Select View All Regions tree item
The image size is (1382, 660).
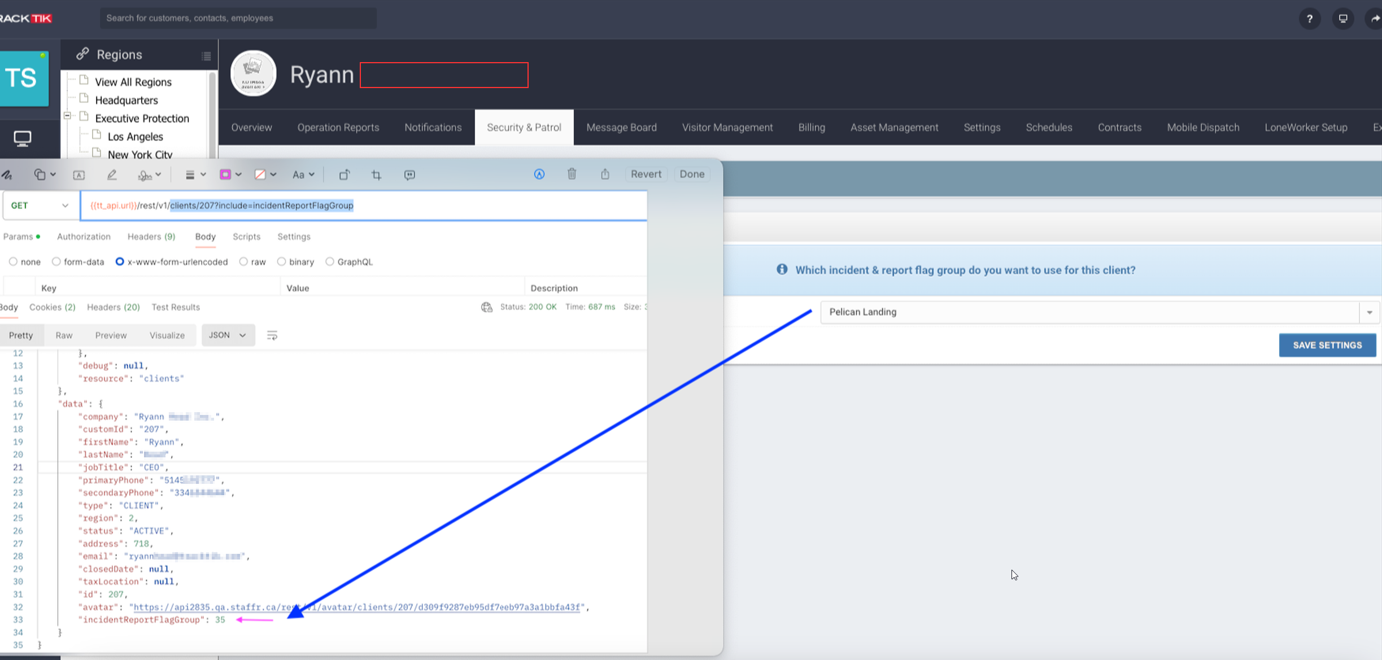[133, 82]
